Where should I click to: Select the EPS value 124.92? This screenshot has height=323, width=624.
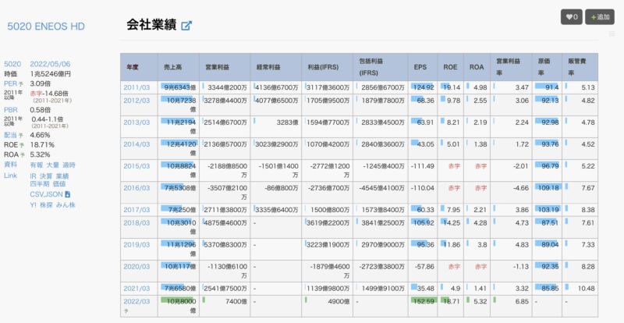(423, 87)
